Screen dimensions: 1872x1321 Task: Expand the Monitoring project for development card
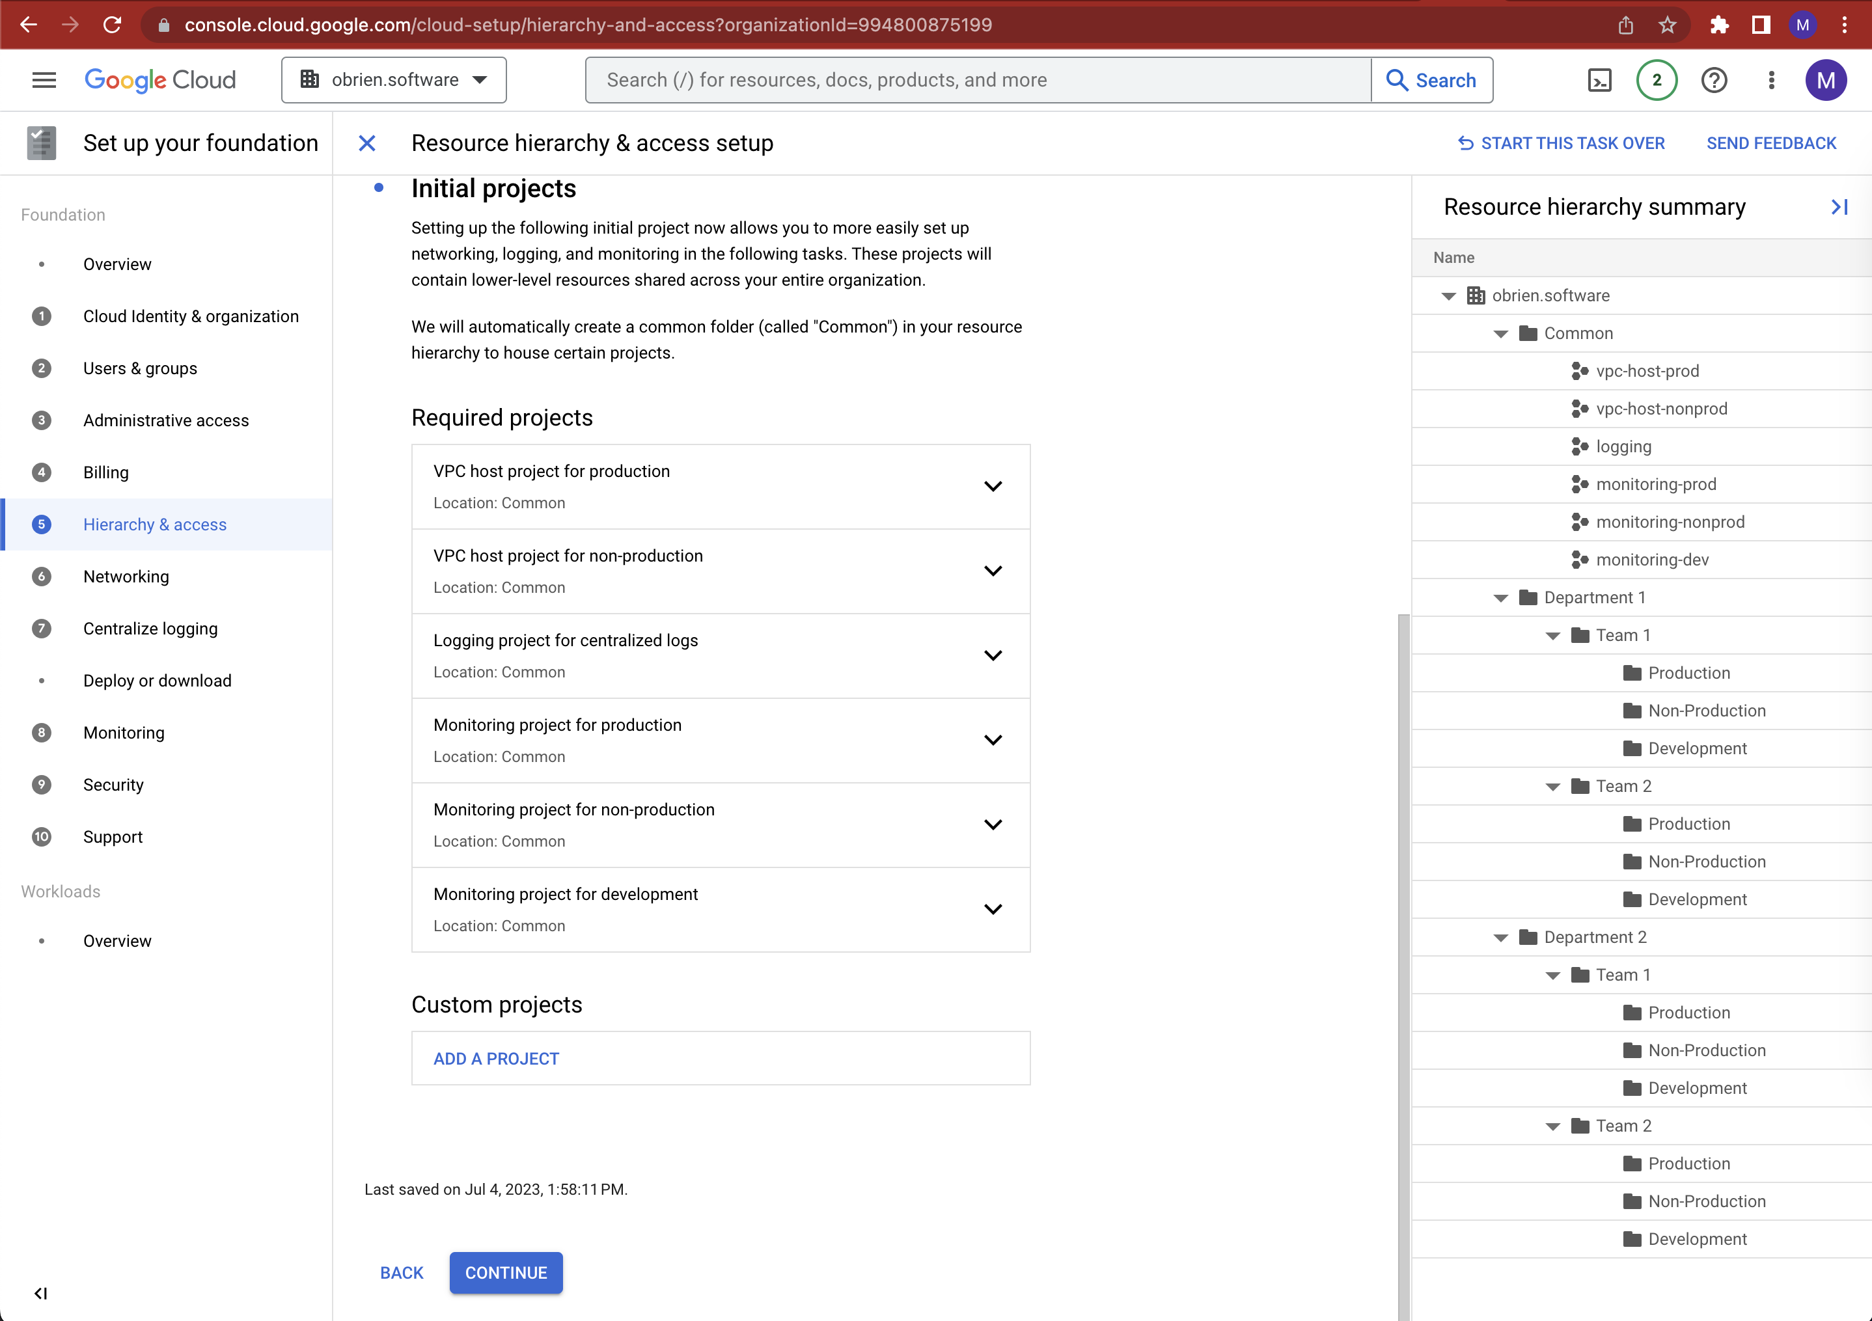(x=993, y=908)
